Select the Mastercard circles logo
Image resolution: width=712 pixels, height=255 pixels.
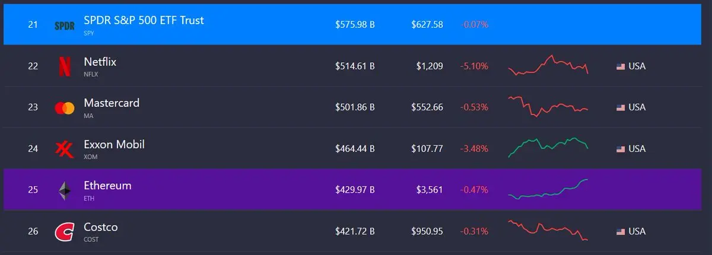tap(64, 108)
